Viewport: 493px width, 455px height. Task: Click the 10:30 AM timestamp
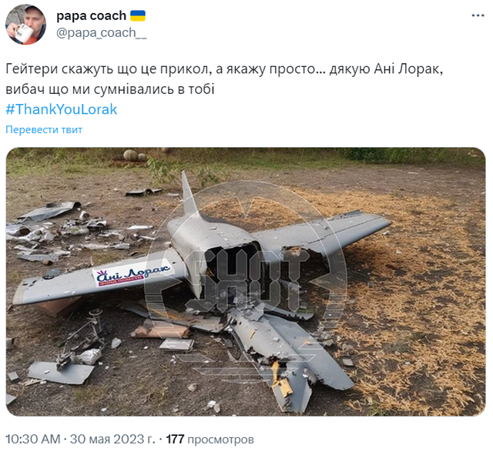pyautogui.click(x=32, y=440)
